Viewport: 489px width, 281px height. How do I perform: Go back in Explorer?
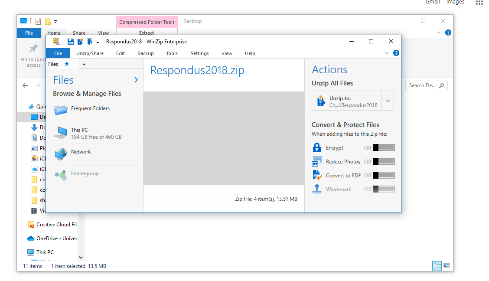click(25, 85)
